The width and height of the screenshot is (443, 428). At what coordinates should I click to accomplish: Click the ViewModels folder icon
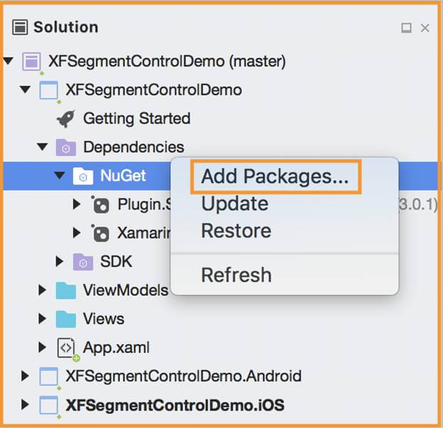pos(65,290)
